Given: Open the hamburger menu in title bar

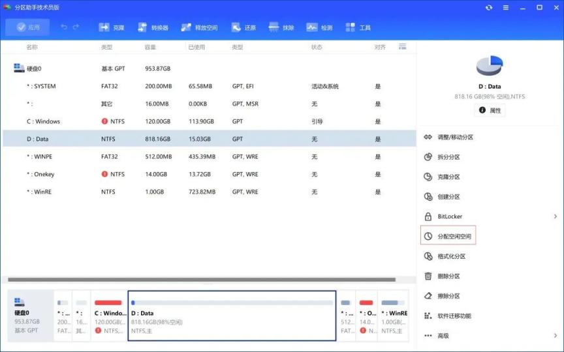Looking at the screenshot, I should point(506,7).
